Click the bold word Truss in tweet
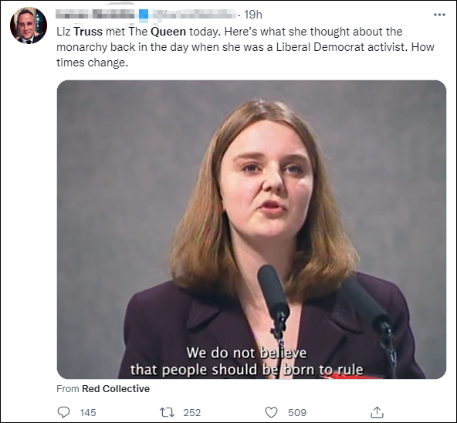 pyautogui.click(x=88, y=32)
